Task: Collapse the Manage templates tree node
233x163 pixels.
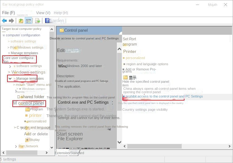Action: pyautogui.click(x=10, y=79)
